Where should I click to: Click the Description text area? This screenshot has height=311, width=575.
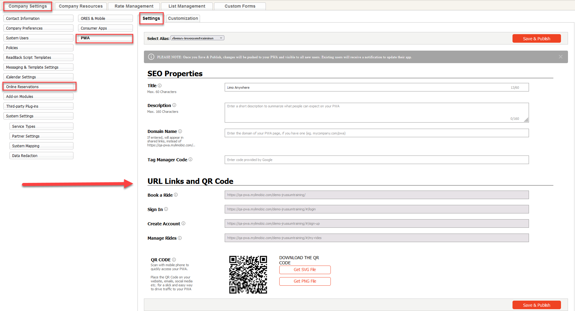tap(366, 113)
